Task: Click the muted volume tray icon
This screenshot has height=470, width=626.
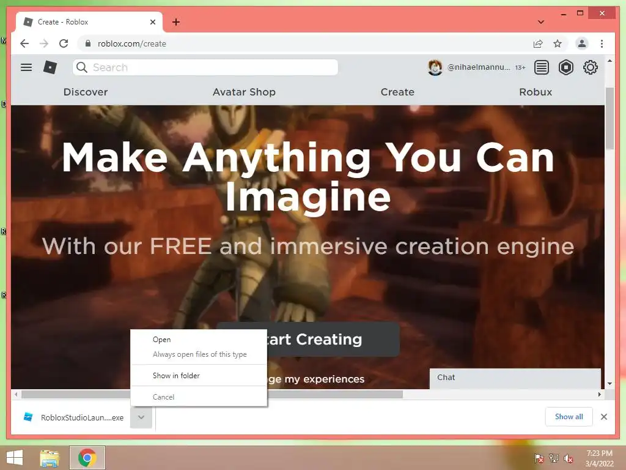Action: (x=569, y=458)
